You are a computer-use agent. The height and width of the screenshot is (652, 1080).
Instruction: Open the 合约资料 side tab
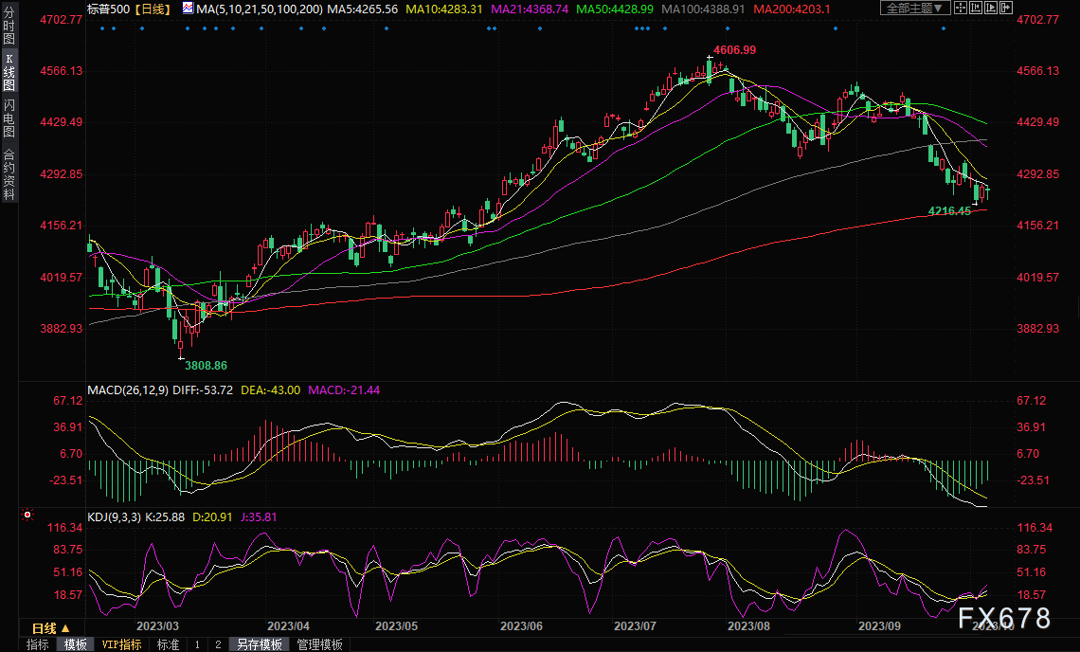point(9,174)
